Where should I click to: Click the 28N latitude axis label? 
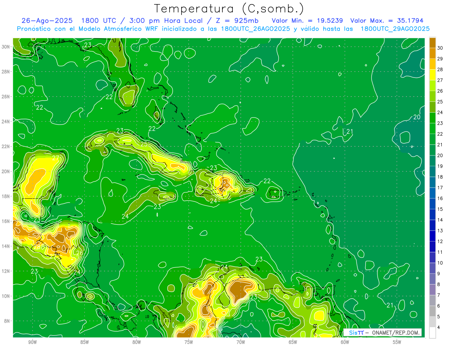[6, 71]
